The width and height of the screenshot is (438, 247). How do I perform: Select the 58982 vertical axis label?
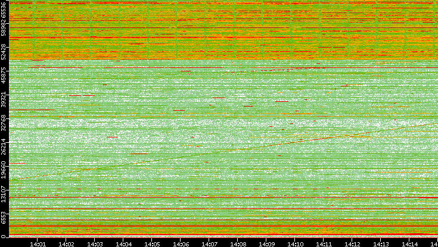[x=4, y=27]
